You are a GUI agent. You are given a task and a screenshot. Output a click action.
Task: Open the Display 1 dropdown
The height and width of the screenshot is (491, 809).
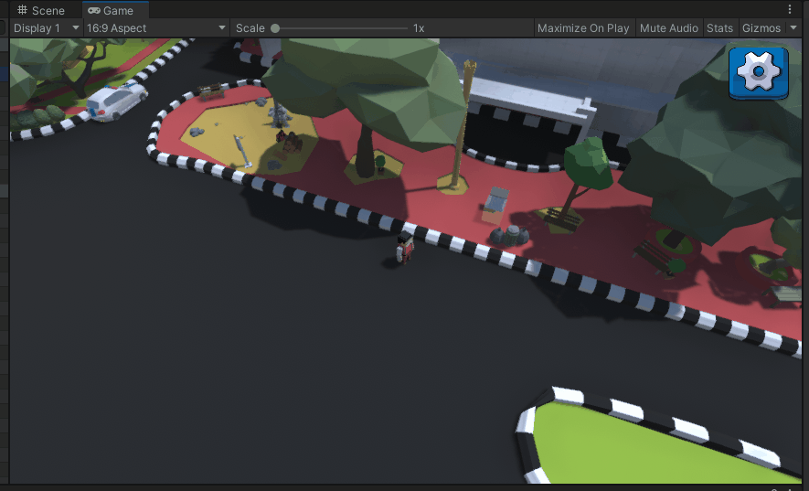click(45, 28)
